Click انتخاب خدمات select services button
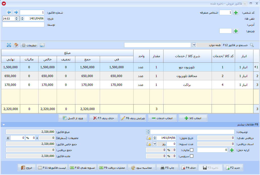Viewport: 260px width, 175px height. pos(162,118)
